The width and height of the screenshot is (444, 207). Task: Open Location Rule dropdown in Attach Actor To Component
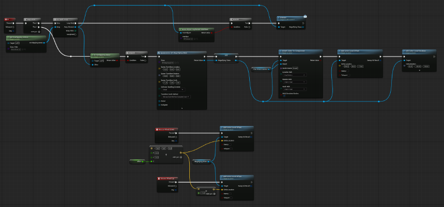(295, 75)
